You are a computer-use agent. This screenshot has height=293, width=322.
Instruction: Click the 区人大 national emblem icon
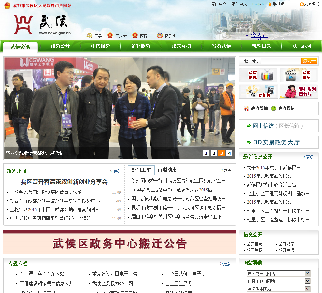pos(110,35)
